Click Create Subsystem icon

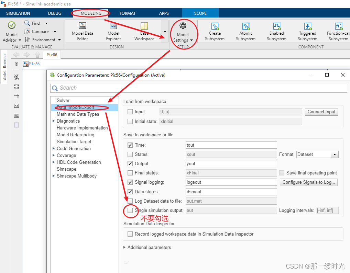click(x=215, y=26)
